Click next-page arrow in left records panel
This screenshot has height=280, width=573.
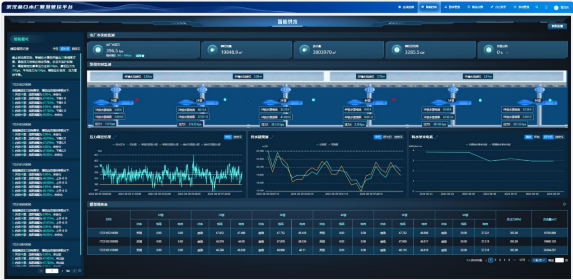(x=75, y=271)
